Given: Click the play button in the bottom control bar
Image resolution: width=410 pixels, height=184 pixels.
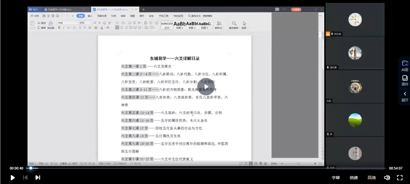Looking at the screenshot, I should [x=13, y=178].
